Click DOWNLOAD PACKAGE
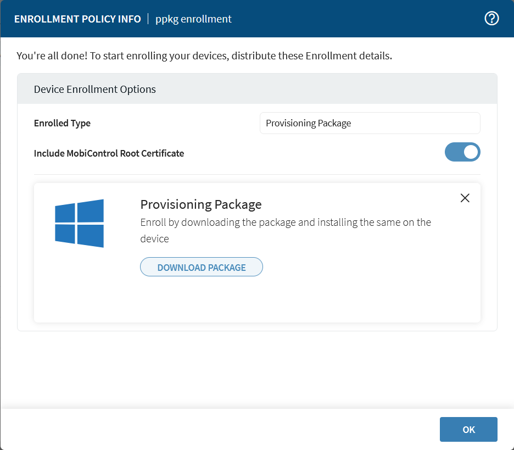Image resolution: width=514 pixels, height=450 pixels. [x=201, y=267]
